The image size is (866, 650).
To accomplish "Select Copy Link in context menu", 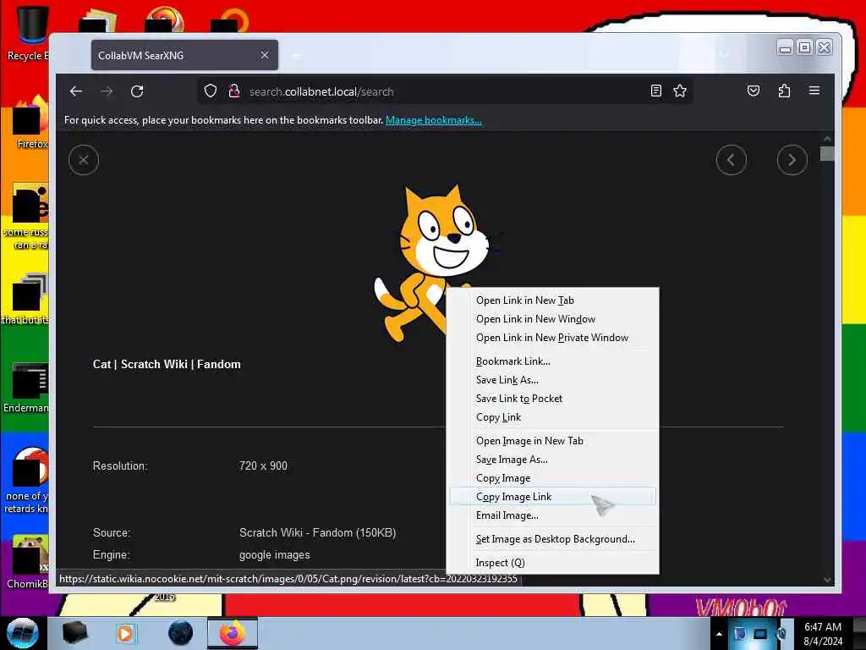I will [x=552, y=417].
